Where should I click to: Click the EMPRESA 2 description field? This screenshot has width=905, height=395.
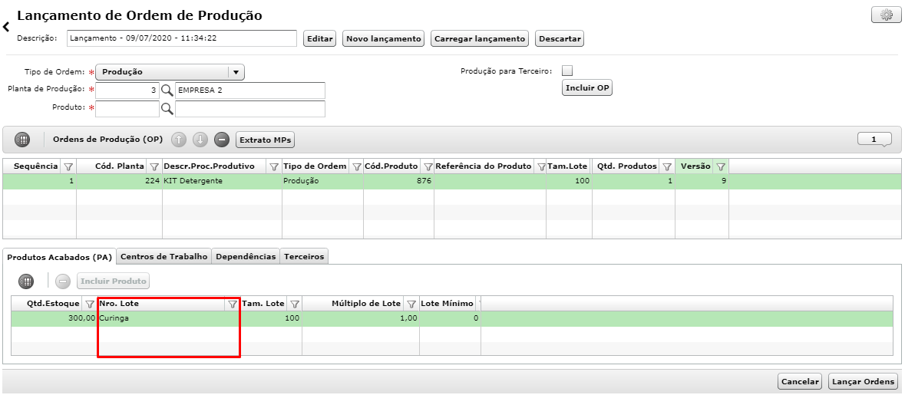[250, 91]
